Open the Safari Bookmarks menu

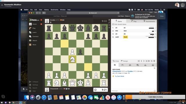54,10
